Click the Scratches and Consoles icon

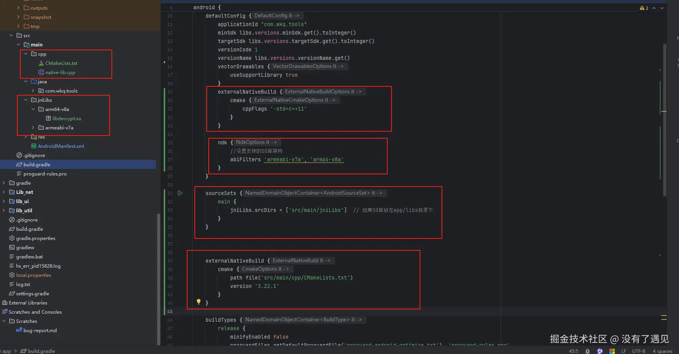[5, 312]
